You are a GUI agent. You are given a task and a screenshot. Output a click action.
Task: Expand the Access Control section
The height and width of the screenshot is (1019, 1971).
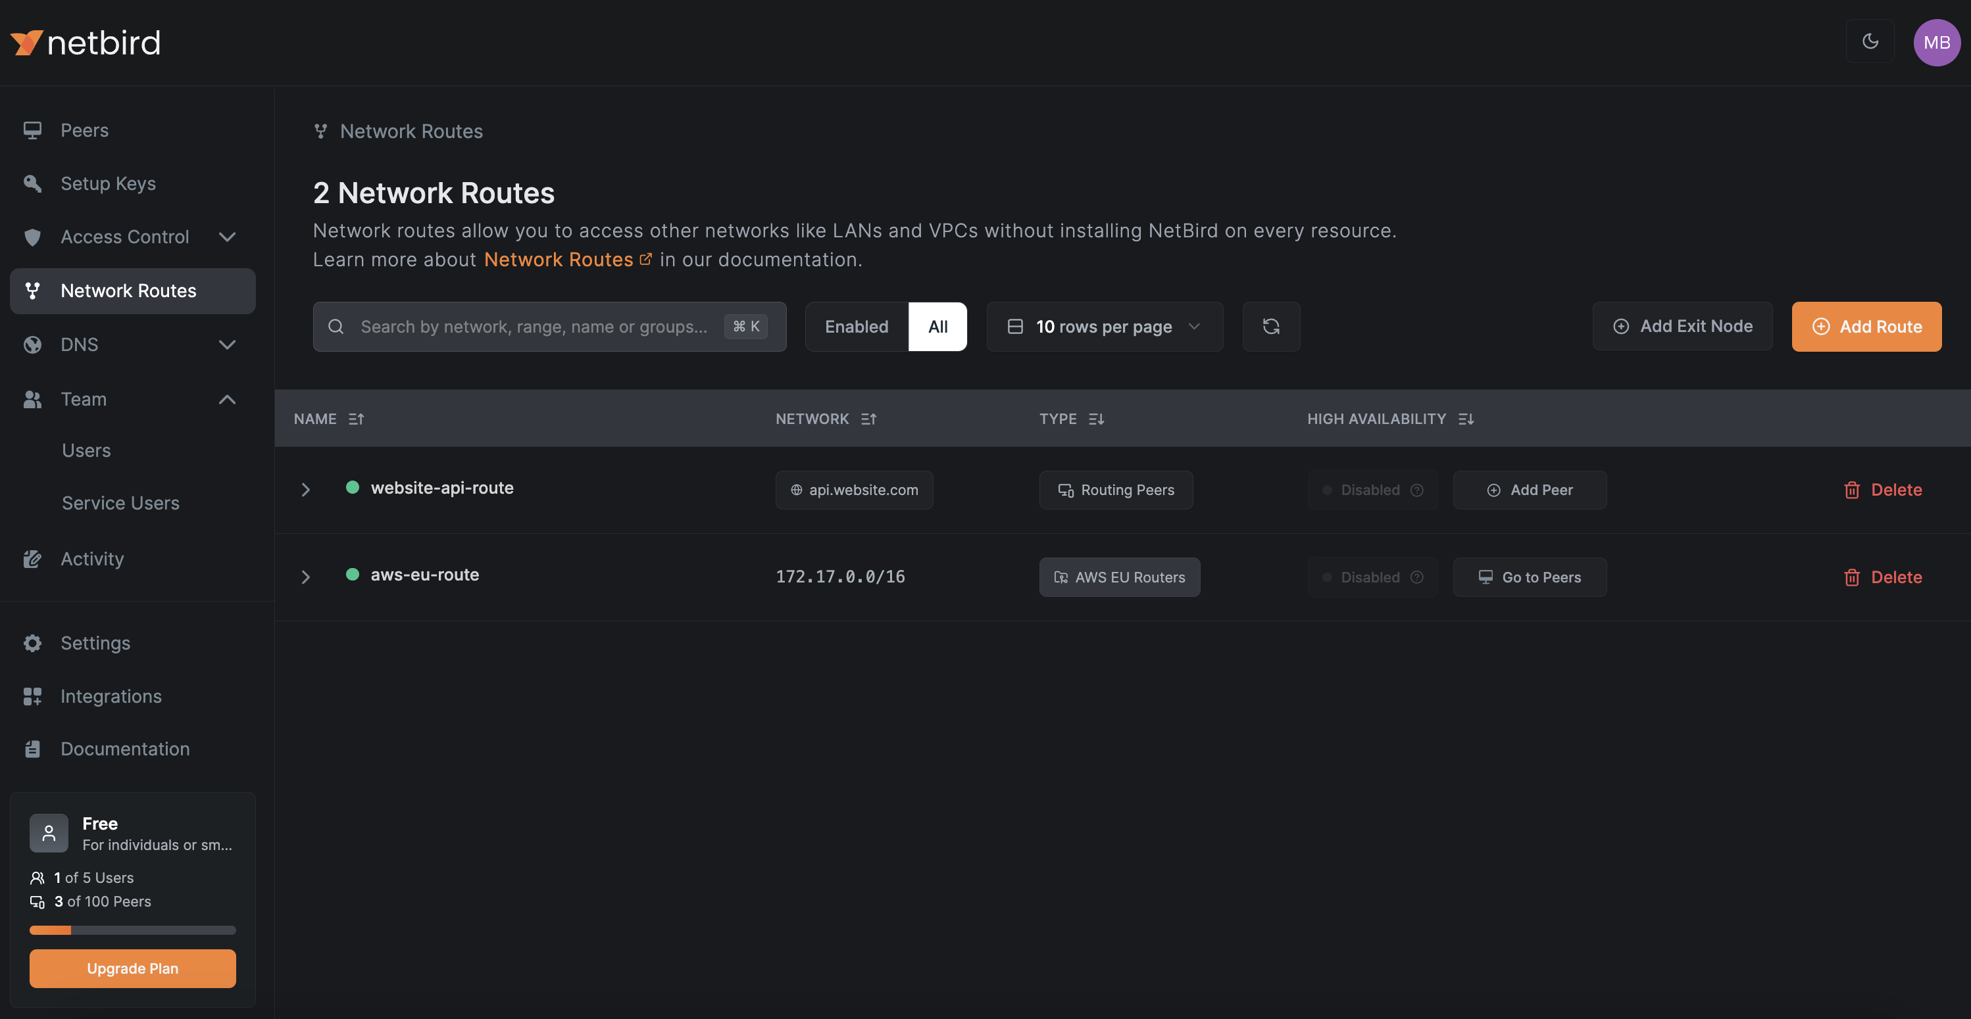[226, 237]
